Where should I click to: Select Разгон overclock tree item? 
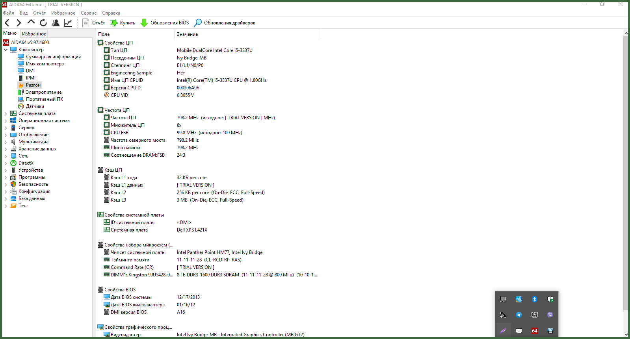point(33,85)
